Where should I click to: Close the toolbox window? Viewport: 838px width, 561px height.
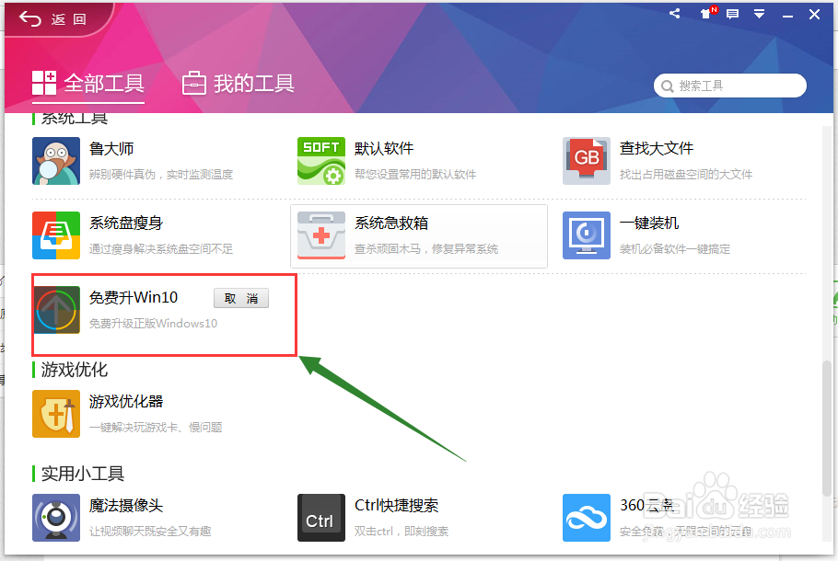coord(814,15)
